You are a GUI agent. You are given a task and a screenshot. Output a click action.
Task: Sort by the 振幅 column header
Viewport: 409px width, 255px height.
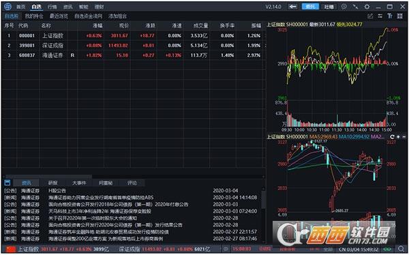(x=256, y=26)
